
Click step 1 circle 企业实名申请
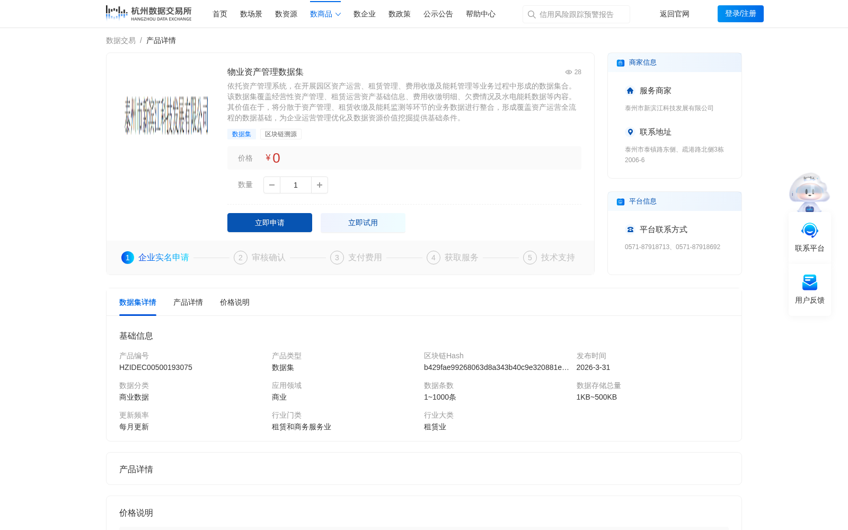[128, 258]
